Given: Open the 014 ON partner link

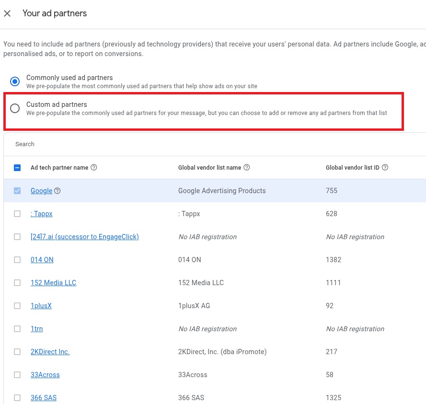Looking at the screenshot, I should point(42,260).
